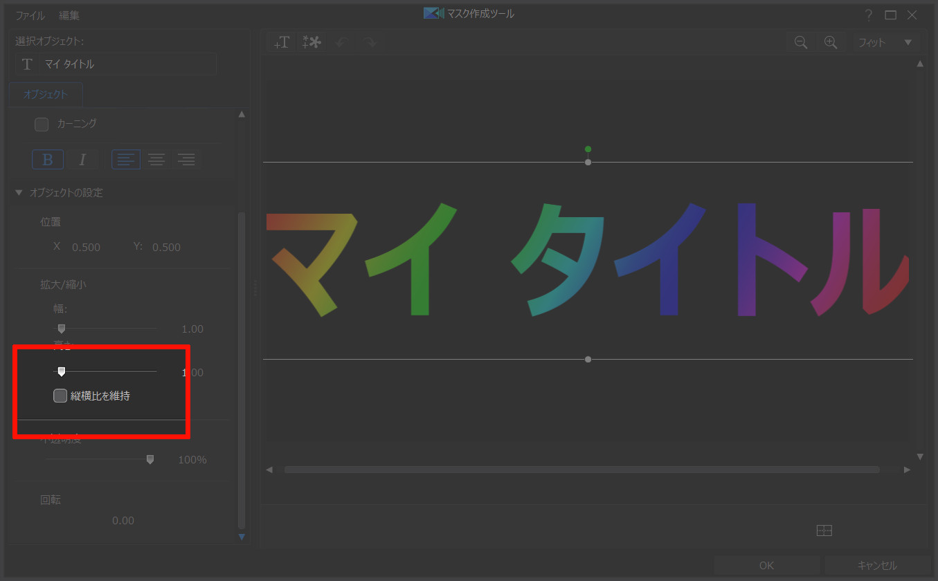Click the height scale slider handle
Screen dimensions: 938x581
(x=61, y=372)
